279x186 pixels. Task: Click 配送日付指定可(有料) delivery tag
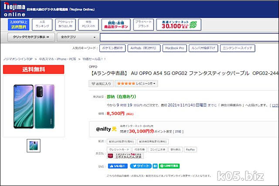pos(121,142)
